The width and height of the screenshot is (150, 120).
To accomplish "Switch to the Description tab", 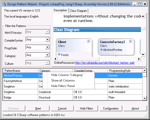I will coord(60,10).
